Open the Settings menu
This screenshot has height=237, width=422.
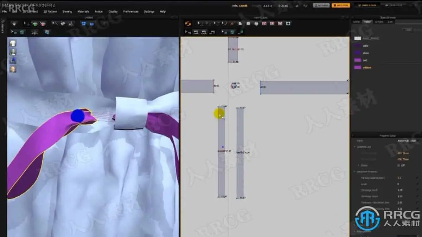coord(149,12)
